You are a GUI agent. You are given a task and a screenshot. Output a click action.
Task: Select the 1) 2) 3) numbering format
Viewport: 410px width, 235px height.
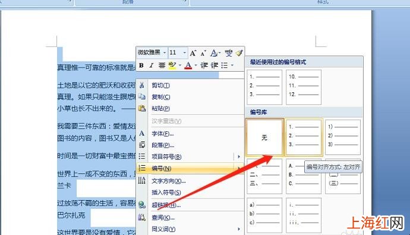point(343,137)
